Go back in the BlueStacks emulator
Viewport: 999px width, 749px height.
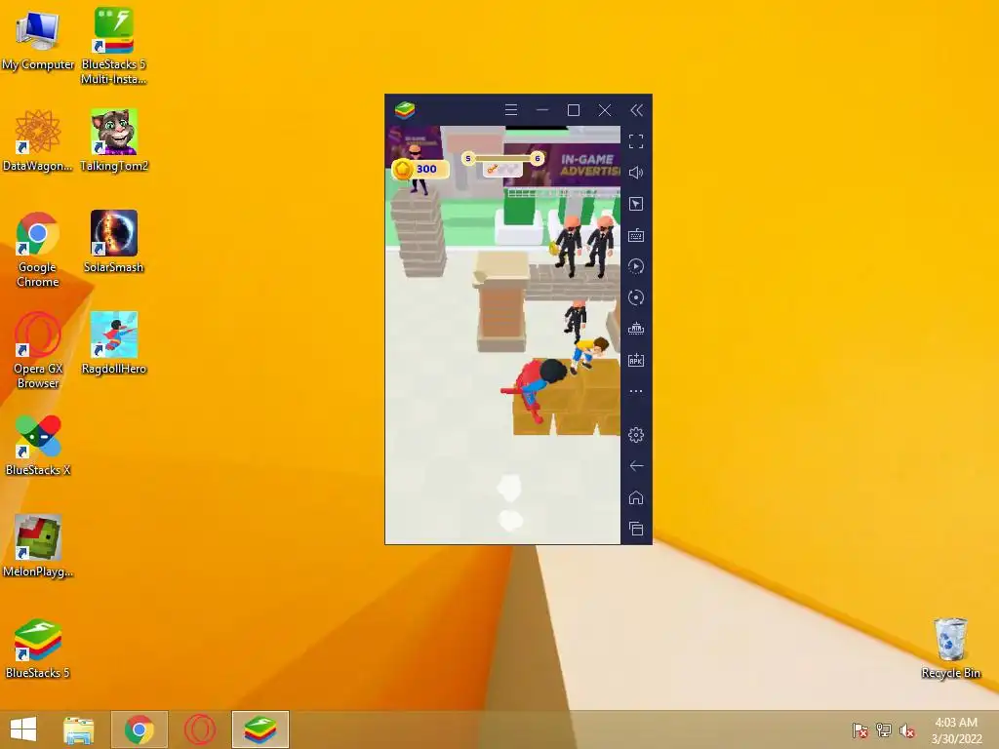point(636,466)
